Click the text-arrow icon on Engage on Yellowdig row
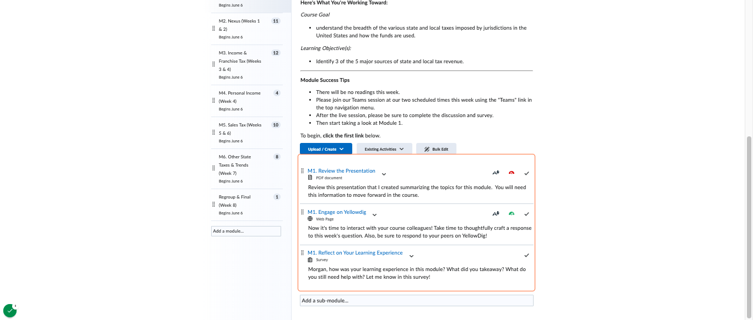 [x=496, y=214]
